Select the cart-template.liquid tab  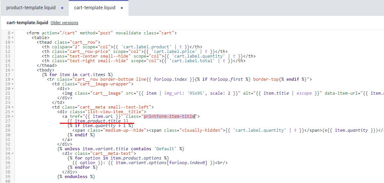[95, 8]
